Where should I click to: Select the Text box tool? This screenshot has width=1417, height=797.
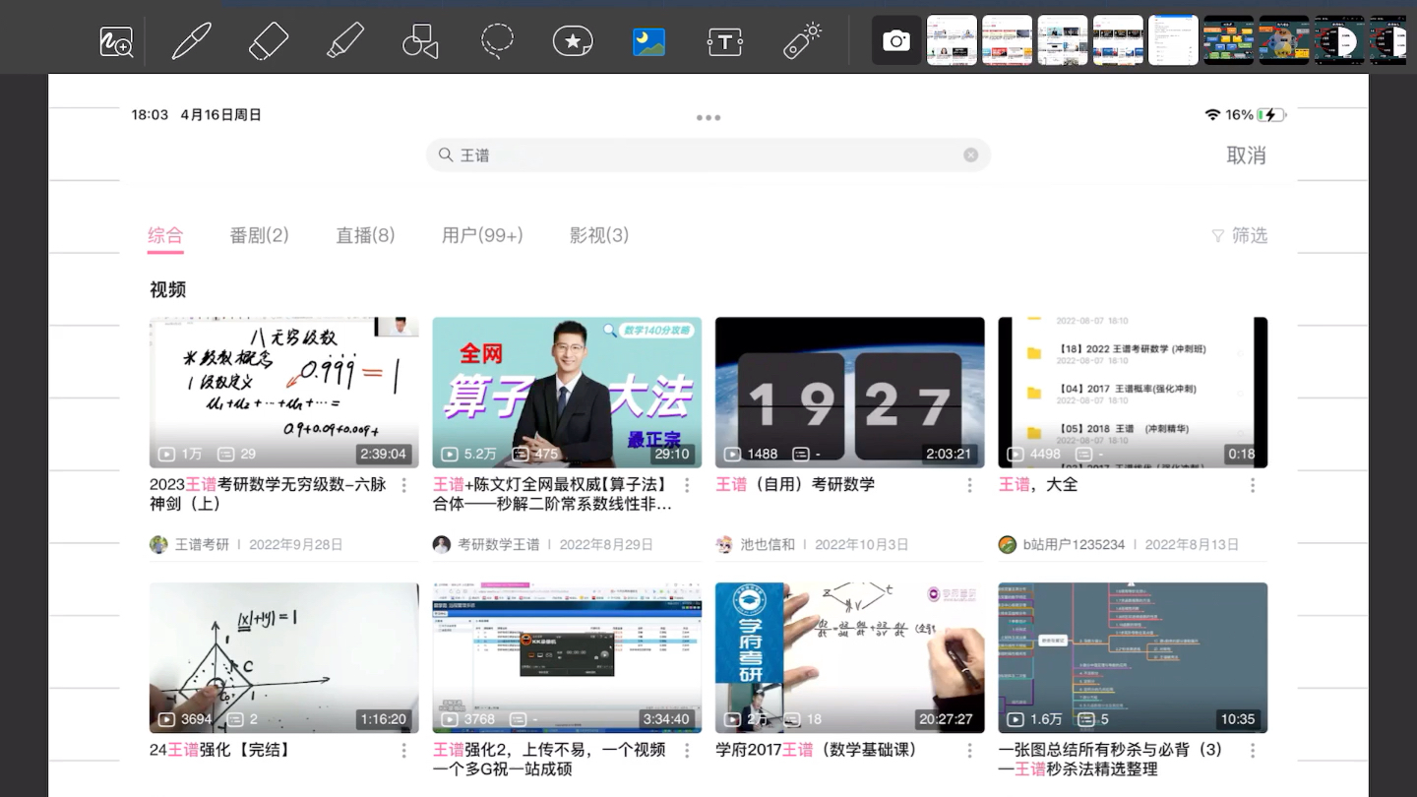(x=725, y=41)
